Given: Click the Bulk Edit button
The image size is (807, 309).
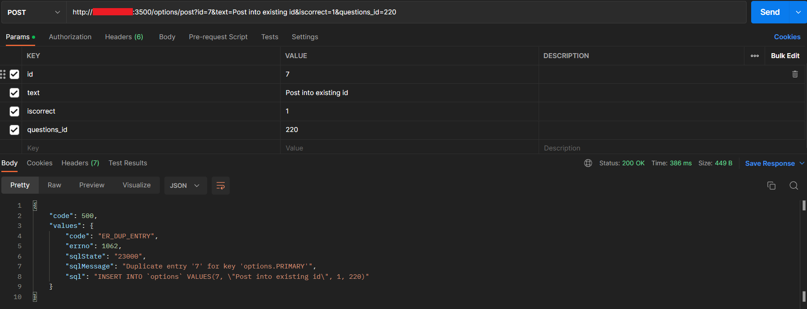Looking at the screenshot, I should (x=785, y=56).
